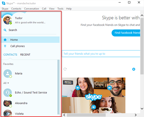The width and height of the screenshot is (144, 117).
Task: Click the profile name Tudor
Action: 19,18
